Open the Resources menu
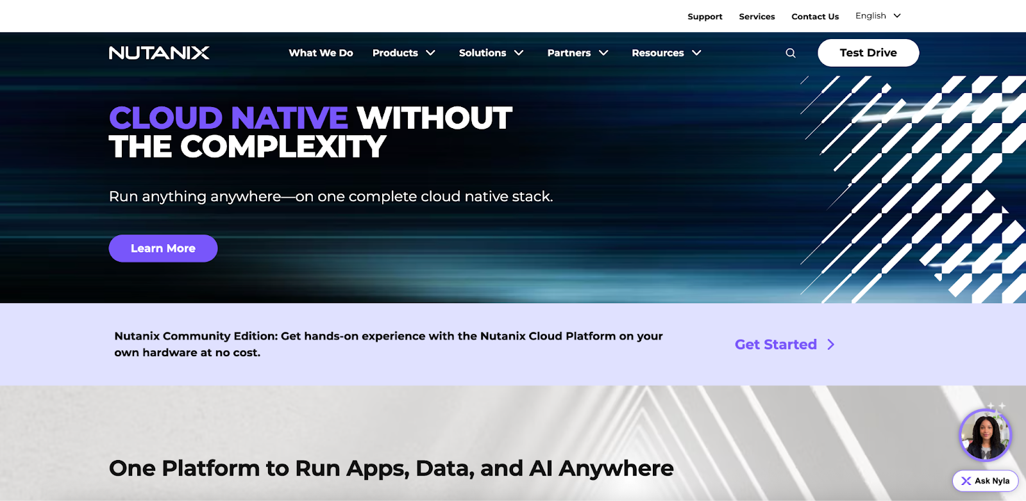 pyautogui.click(x=658, y=53)
